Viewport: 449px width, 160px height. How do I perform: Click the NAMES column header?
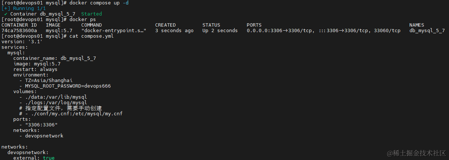click(x=417, y=25)
